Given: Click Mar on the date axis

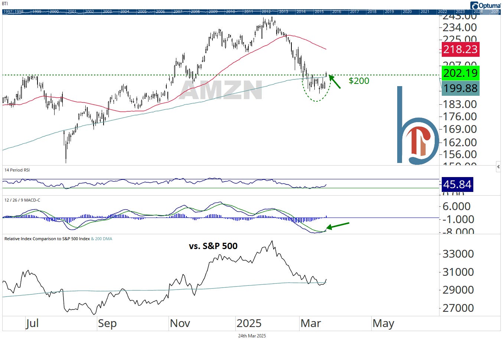Looking at the screenshot, I should [x=311, y=323].
